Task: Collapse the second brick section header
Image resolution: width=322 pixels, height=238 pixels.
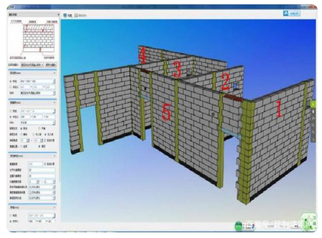Action: (32, 103)
